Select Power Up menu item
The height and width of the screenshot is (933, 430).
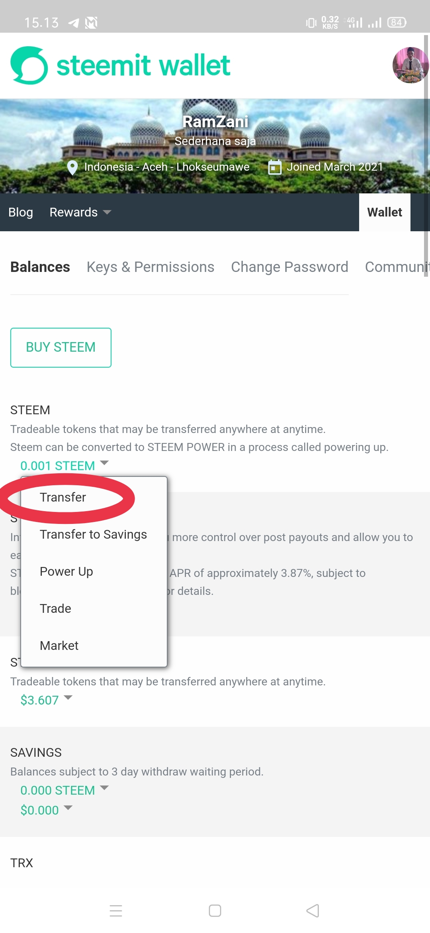tap(66, 571)
